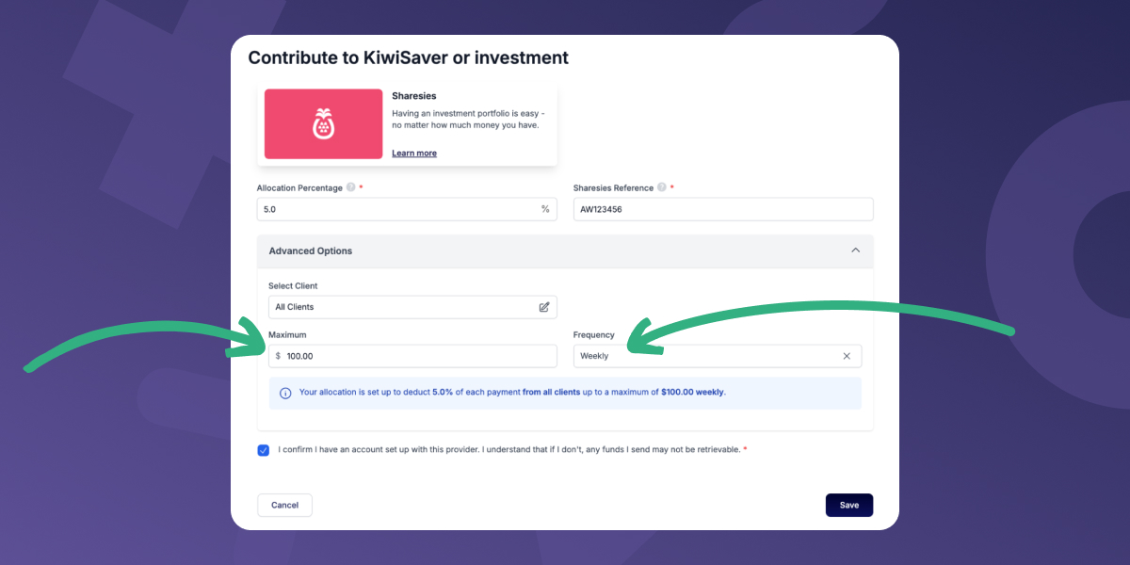Select the Allocation Percentage input showing 5.0
This screenshot has height=565, width=1130.
(x=395, y=208)
